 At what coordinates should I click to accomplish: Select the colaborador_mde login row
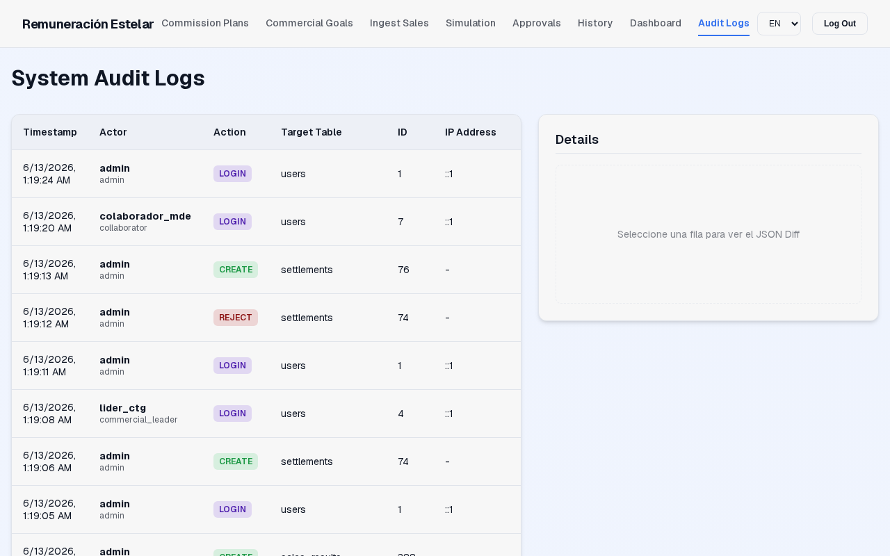[266, 222]
